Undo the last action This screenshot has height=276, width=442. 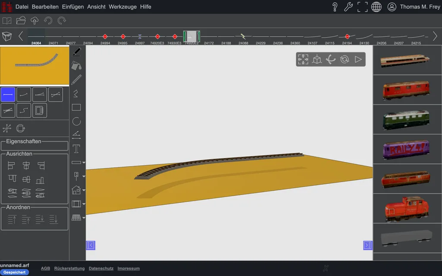click(x=48, y=21)
